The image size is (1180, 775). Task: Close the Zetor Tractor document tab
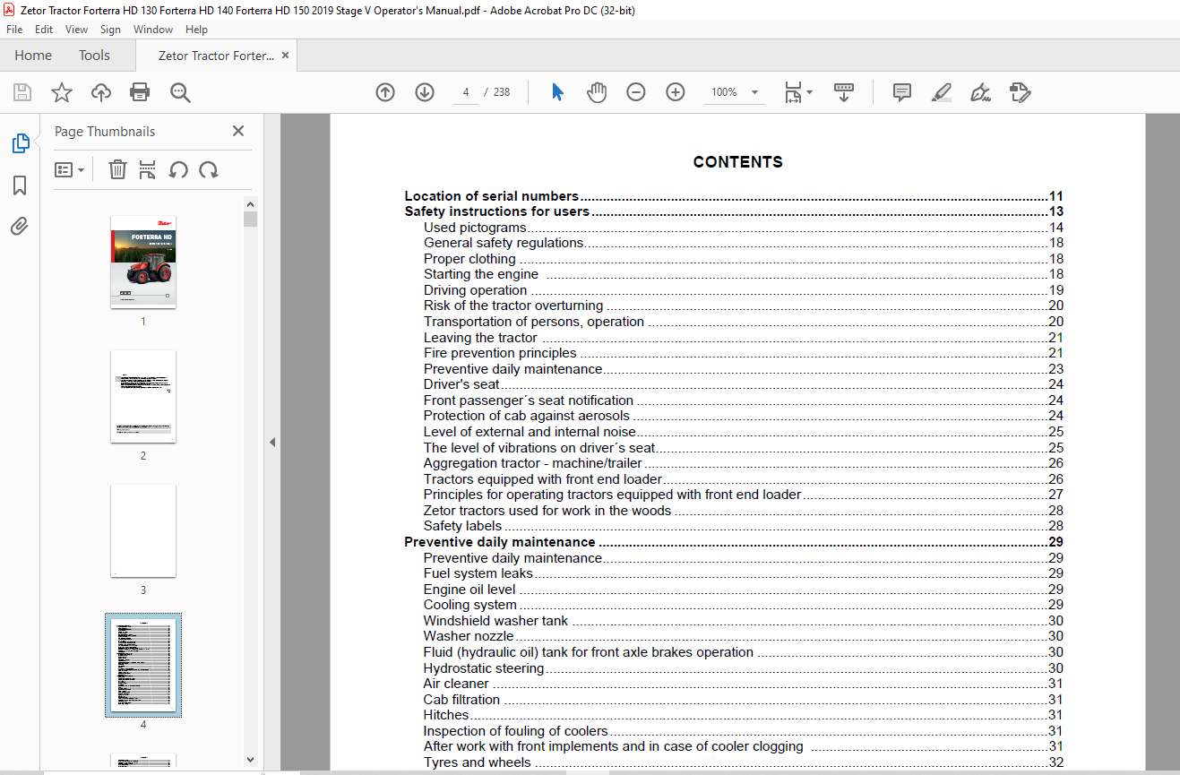tap(286, 56)
